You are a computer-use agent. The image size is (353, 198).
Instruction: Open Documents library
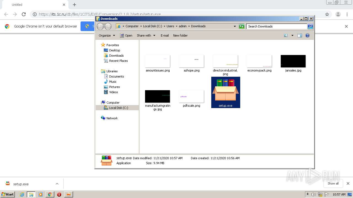(x=116, y=76)
